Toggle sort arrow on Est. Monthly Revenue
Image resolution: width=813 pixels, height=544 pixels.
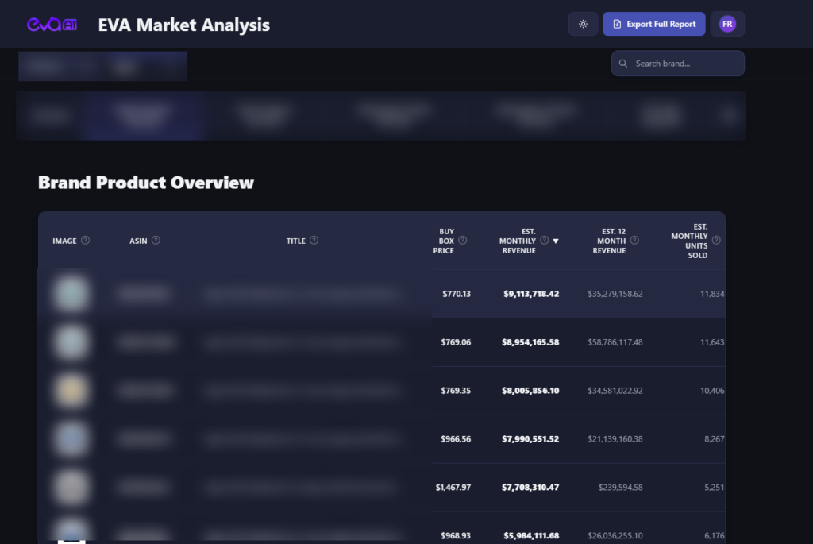point(556,241)
